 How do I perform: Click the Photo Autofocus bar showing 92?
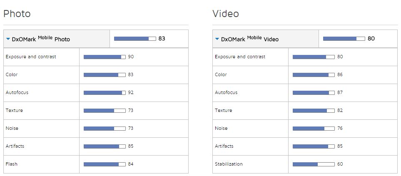[x=105, y=93]
